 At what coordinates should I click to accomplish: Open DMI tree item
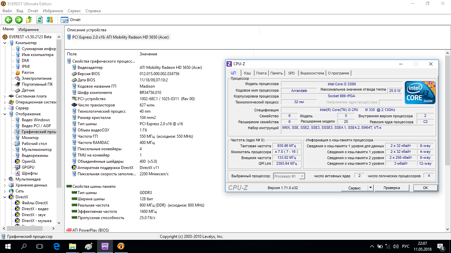coord(22,61)
